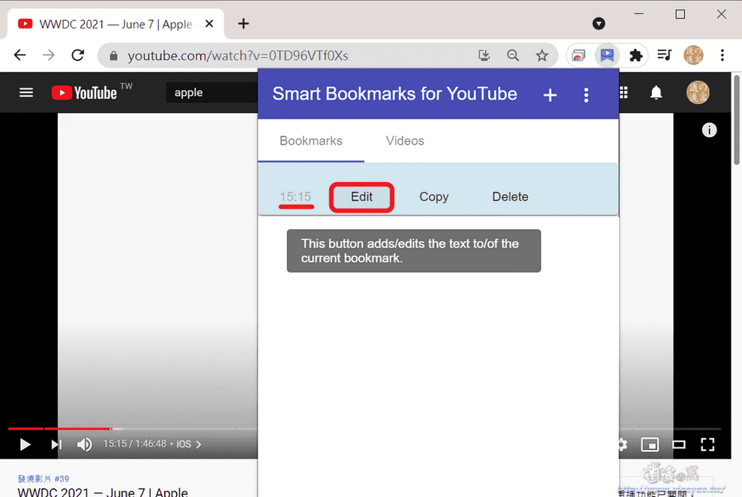Open YouTube notifications bell
742x497 pixels.
tap(656, 92)
